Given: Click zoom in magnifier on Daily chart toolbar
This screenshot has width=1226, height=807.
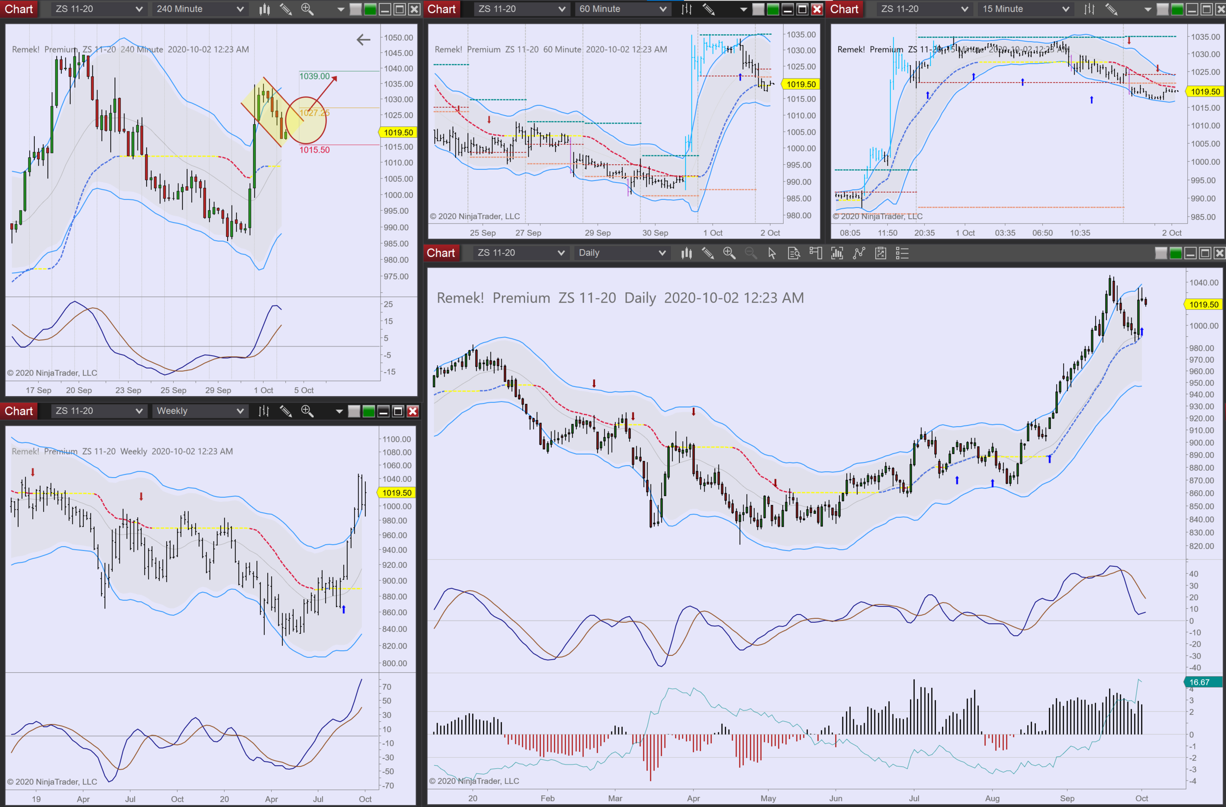Looking at the screenshot, I should pos(729,253).
